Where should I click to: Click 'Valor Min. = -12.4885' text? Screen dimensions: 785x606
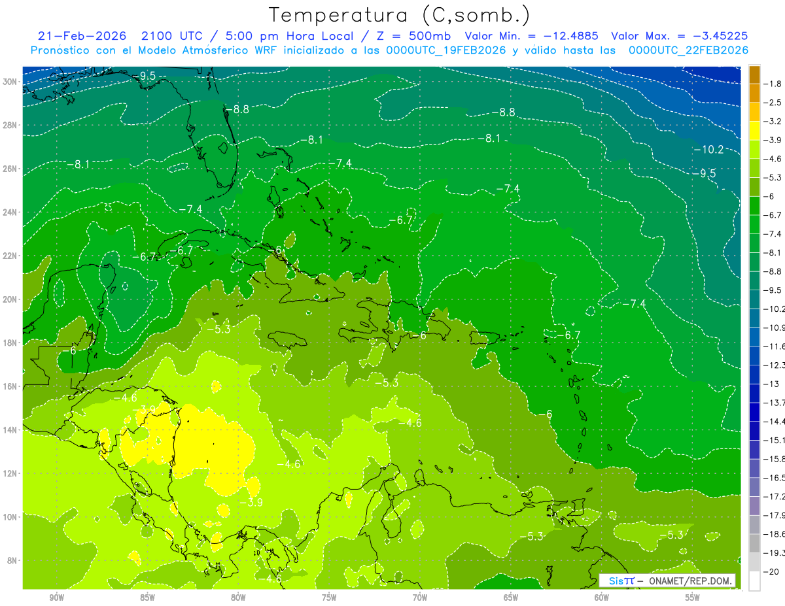(x=532, y=36)
